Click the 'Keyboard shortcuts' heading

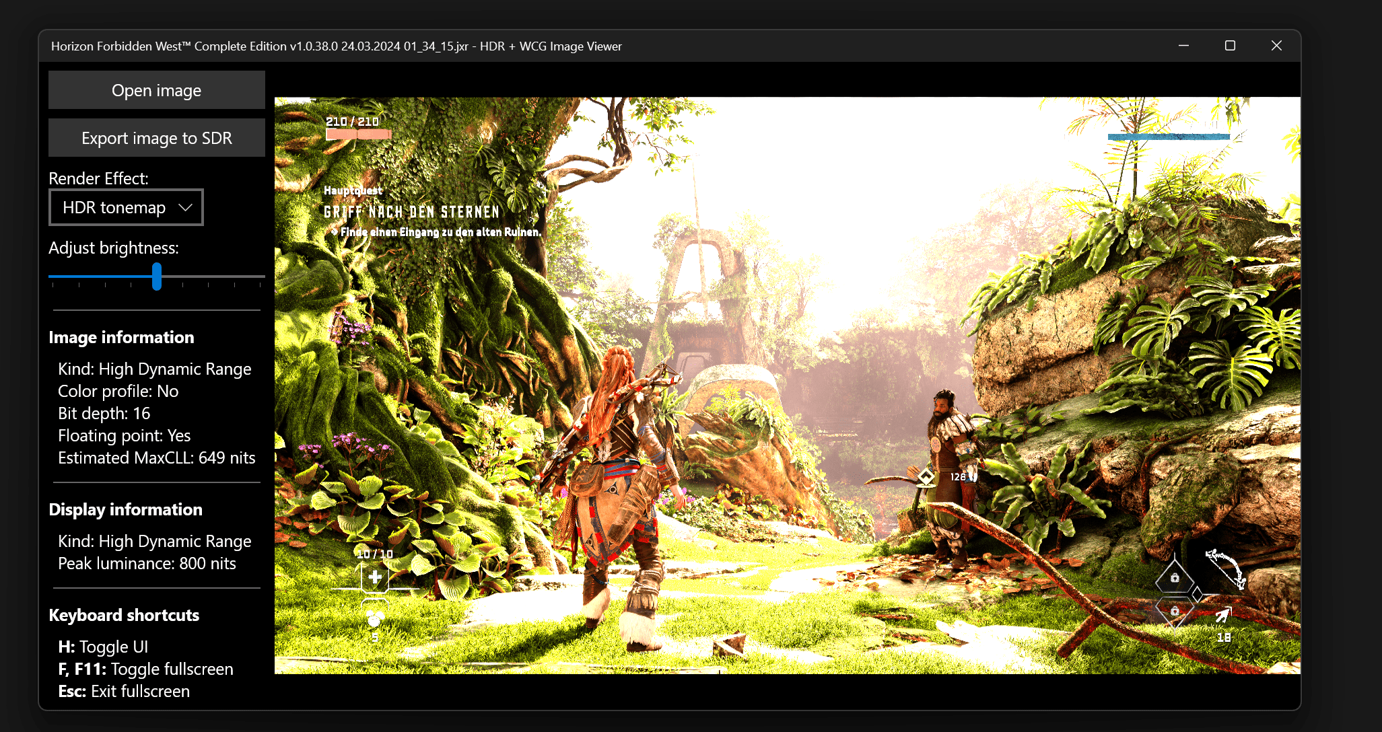point(124,615)
